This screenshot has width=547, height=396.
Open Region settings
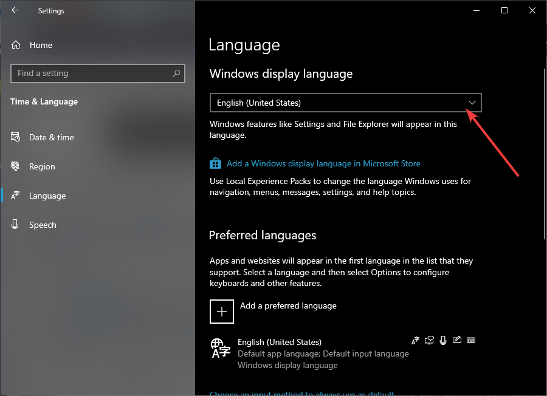(x=42, y=166)
